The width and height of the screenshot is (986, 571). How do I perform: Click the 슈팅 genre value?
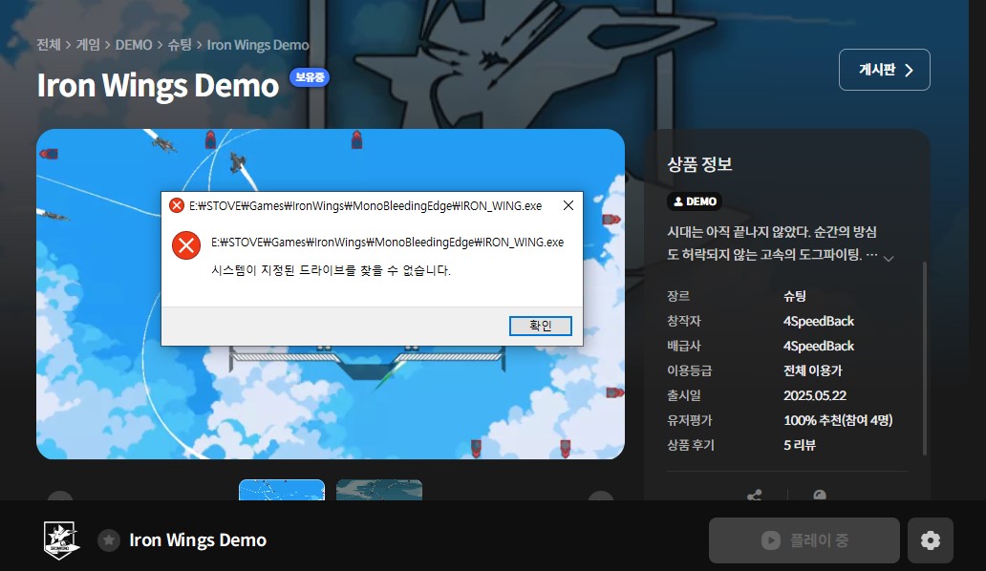tap(795, 296)
